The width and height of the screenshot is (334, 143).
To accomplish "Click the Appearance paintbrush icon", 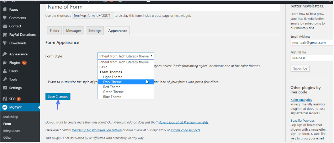I will tap(5, 54).
